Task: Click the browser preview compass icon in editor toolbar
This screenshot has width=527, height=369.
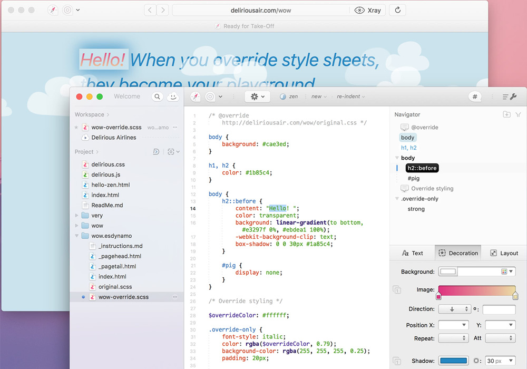Action: click(x=196, y=96)
